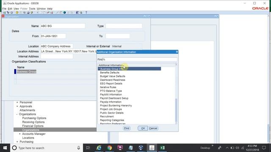
Task: Select Benefits Defaults in the list
Action: tap(110, 73)
